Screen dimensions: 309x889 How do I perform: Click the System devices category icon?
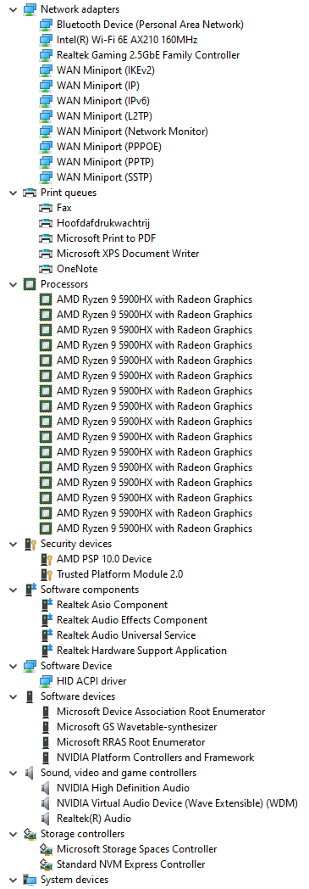click(30, 880)
